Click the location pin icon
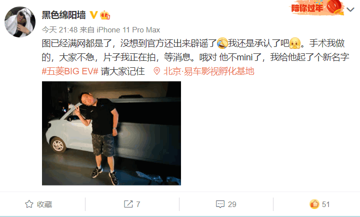 157,71
